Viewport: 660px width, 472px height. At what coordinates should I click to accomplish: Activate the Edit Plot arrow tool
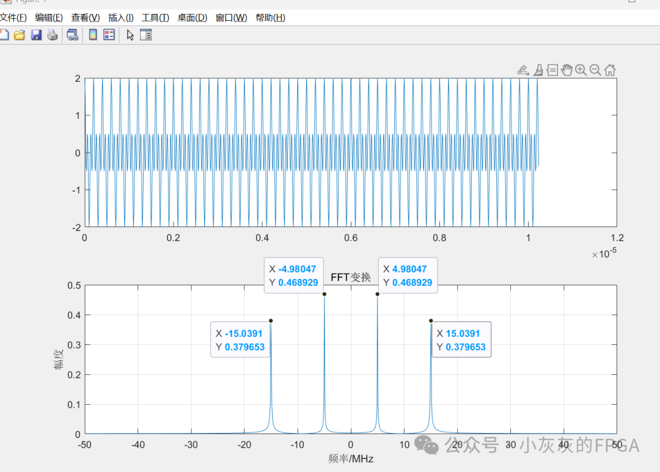130,35
